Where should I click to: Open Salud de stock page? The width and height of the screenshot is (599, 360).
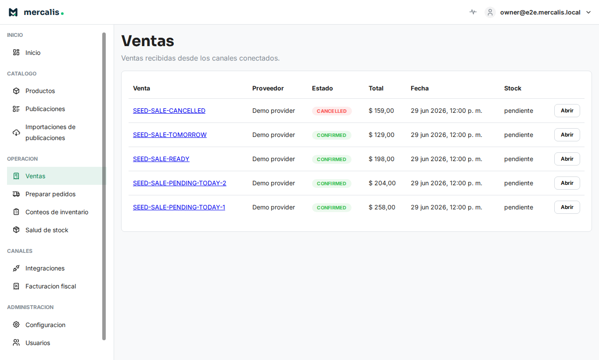pos(57,230)
